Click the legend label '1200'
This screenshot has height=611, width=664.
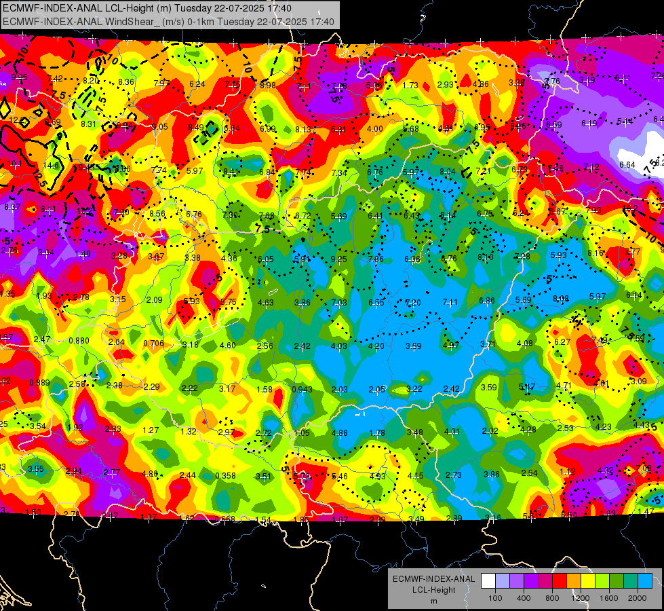click(x=580, y=598)
